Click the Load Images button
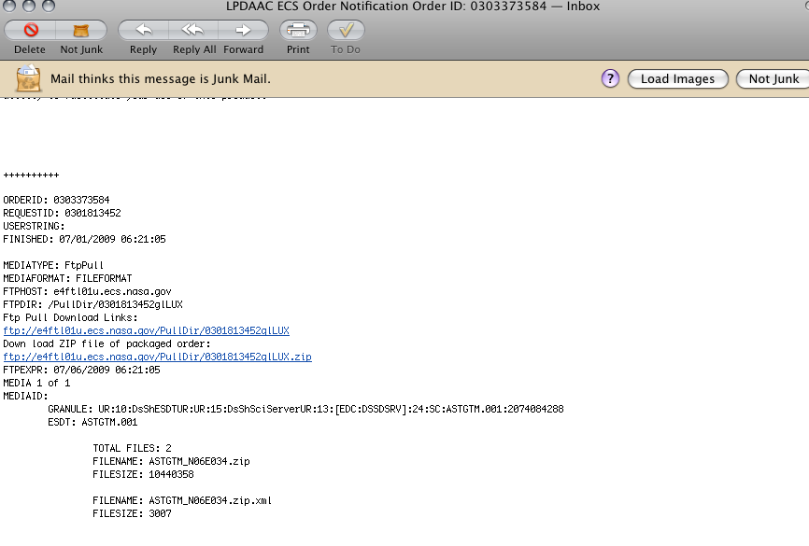Viewport: 809px width, 546px height. (677, 79)
